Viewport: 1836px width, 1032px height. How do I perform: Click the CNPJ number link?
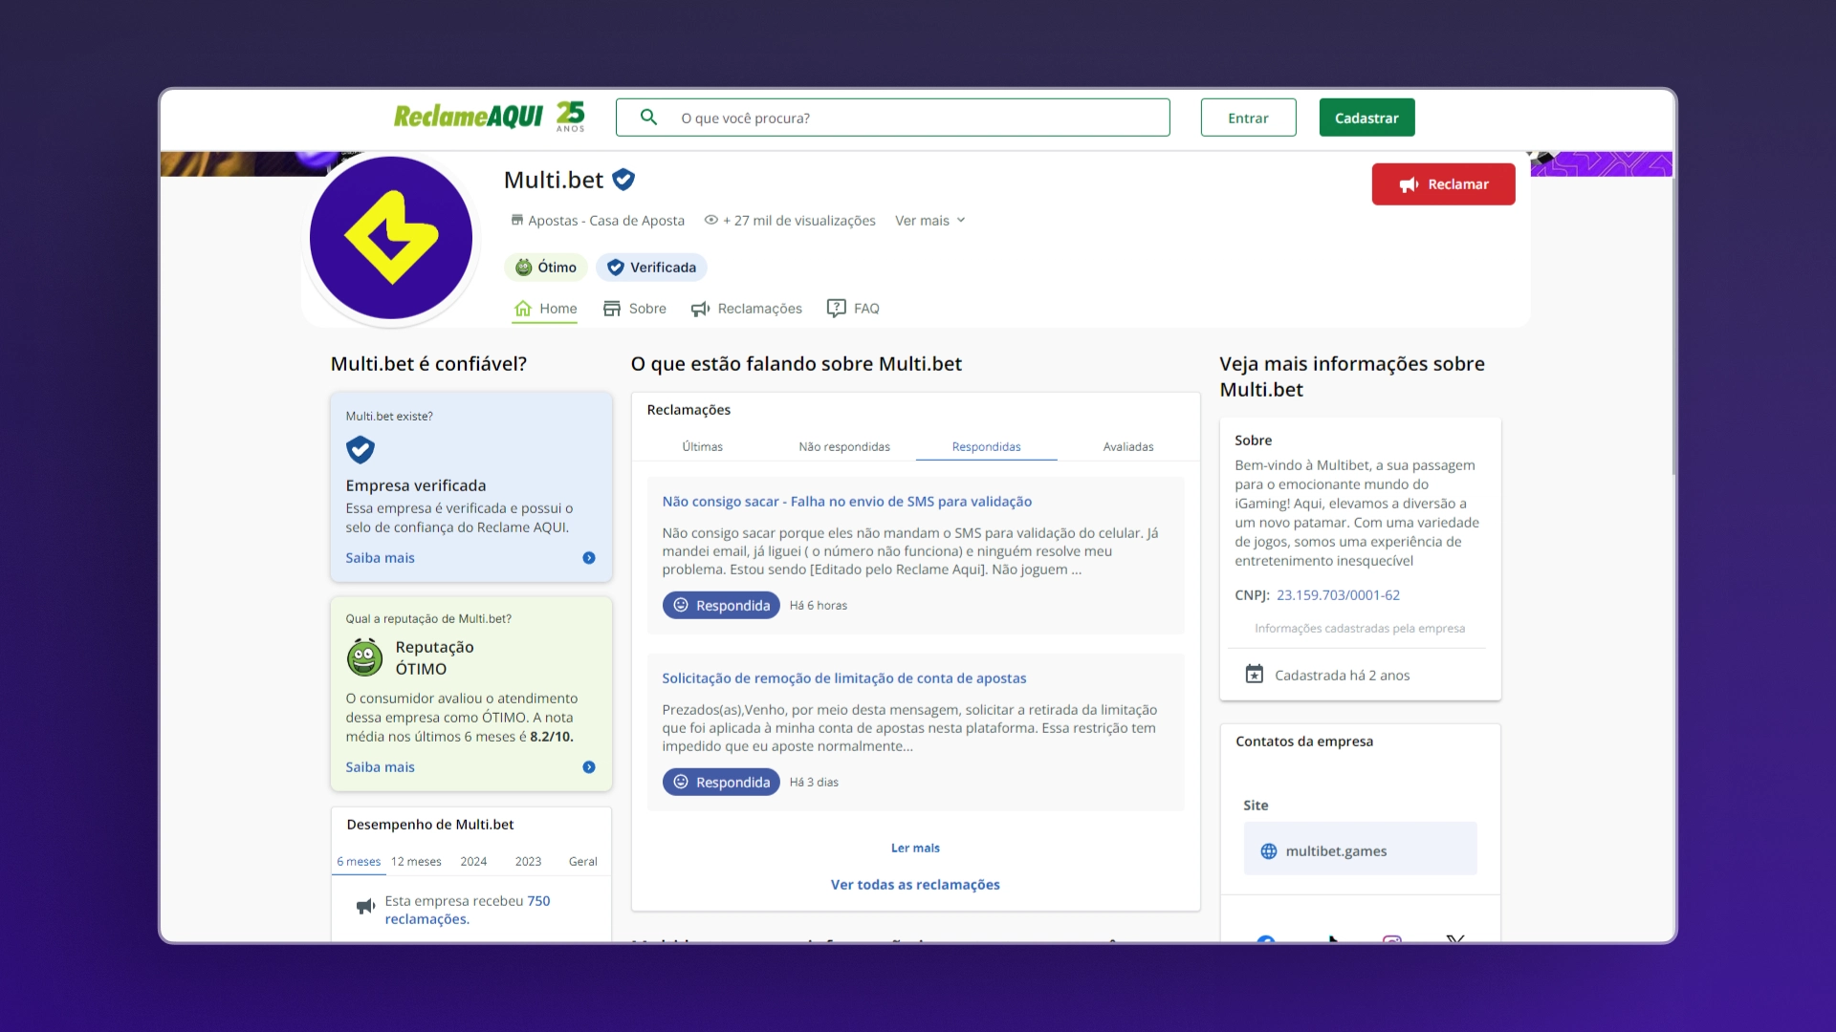tap(1338, 595)
